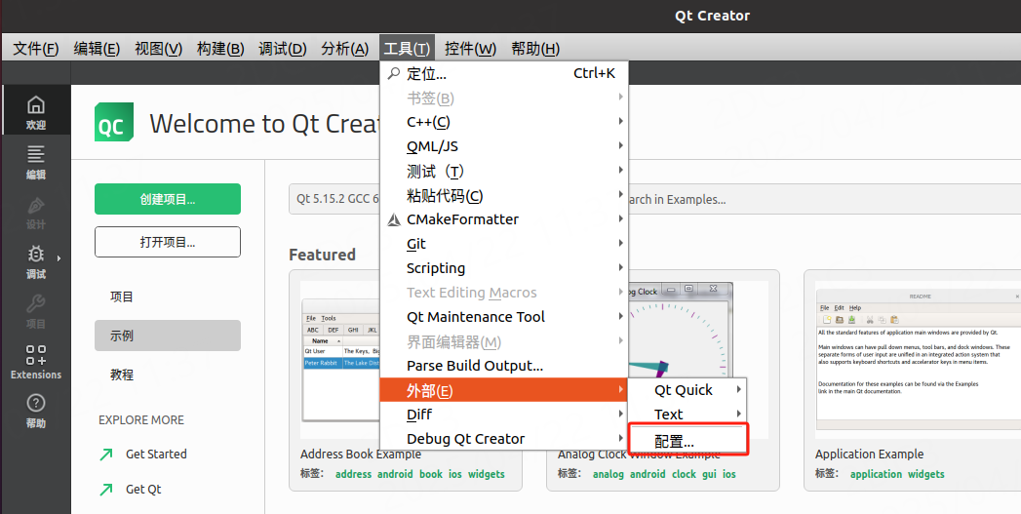Click the magnifier icon beside 定位
This screenshot has width=1021, height=514.
pos(393,73)
